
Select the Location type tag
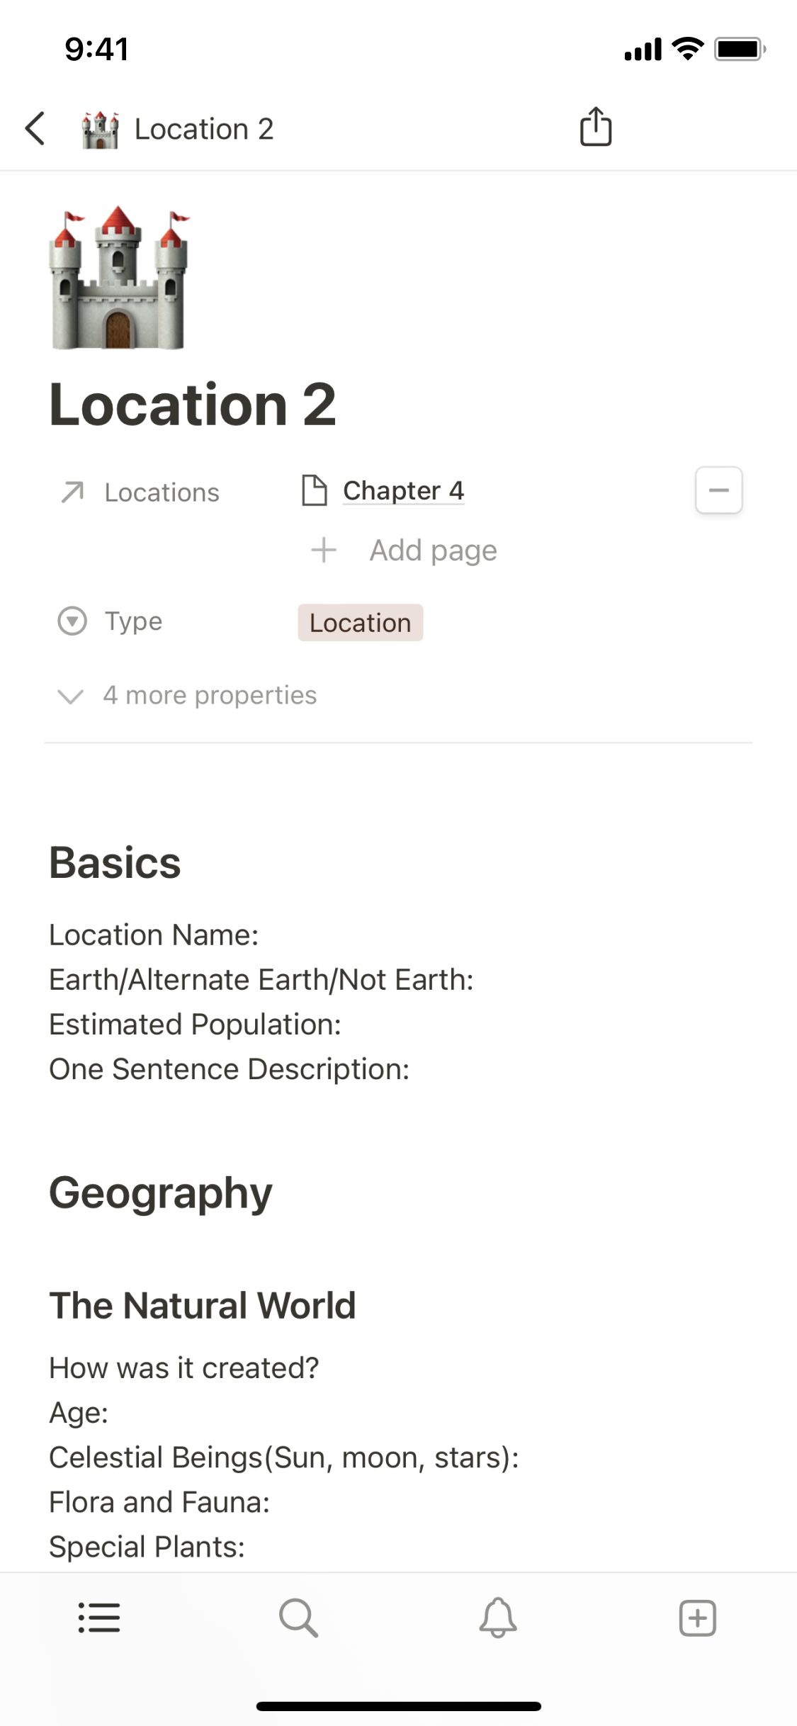pyautogui.click(x=360, y=623)
